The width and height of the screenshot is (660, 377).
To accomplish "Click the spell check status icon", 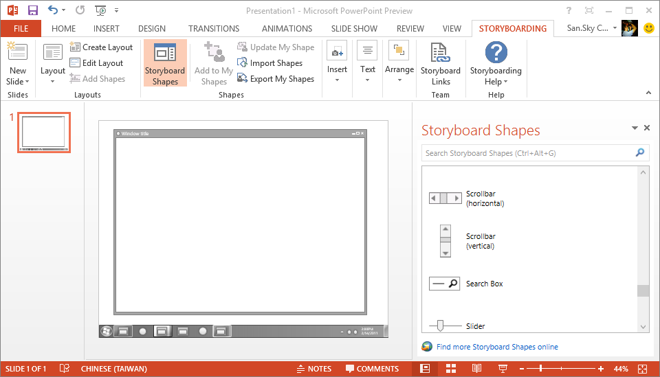I will coord(65,369).
